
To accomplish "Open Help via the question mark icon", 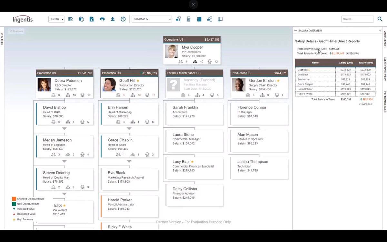I will point(123,19).
